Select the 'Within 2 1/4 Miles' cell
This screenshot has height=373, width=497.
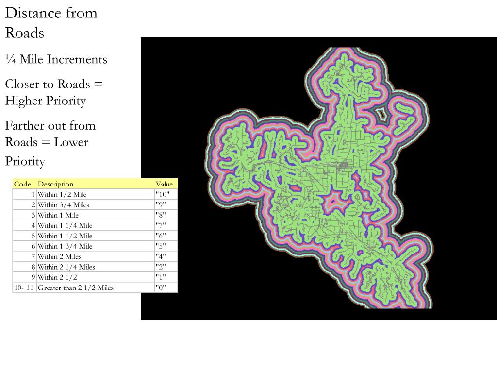pyautogui.click(x=96, y=267)
